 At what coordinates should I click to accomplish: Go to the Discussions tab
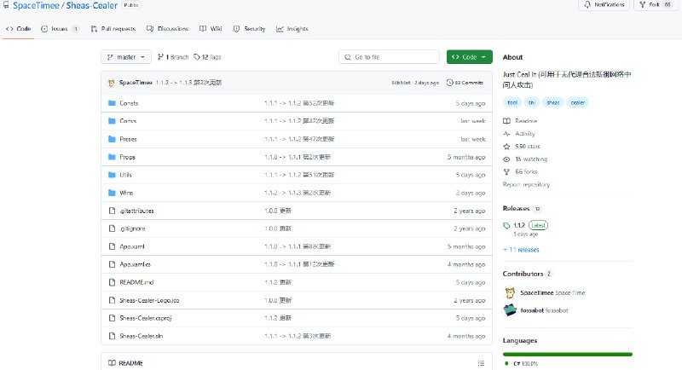pos(167,29)
